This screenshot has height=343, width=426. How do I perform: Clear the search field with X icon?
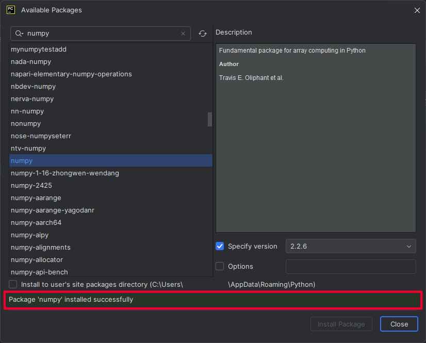pos(183,34)
